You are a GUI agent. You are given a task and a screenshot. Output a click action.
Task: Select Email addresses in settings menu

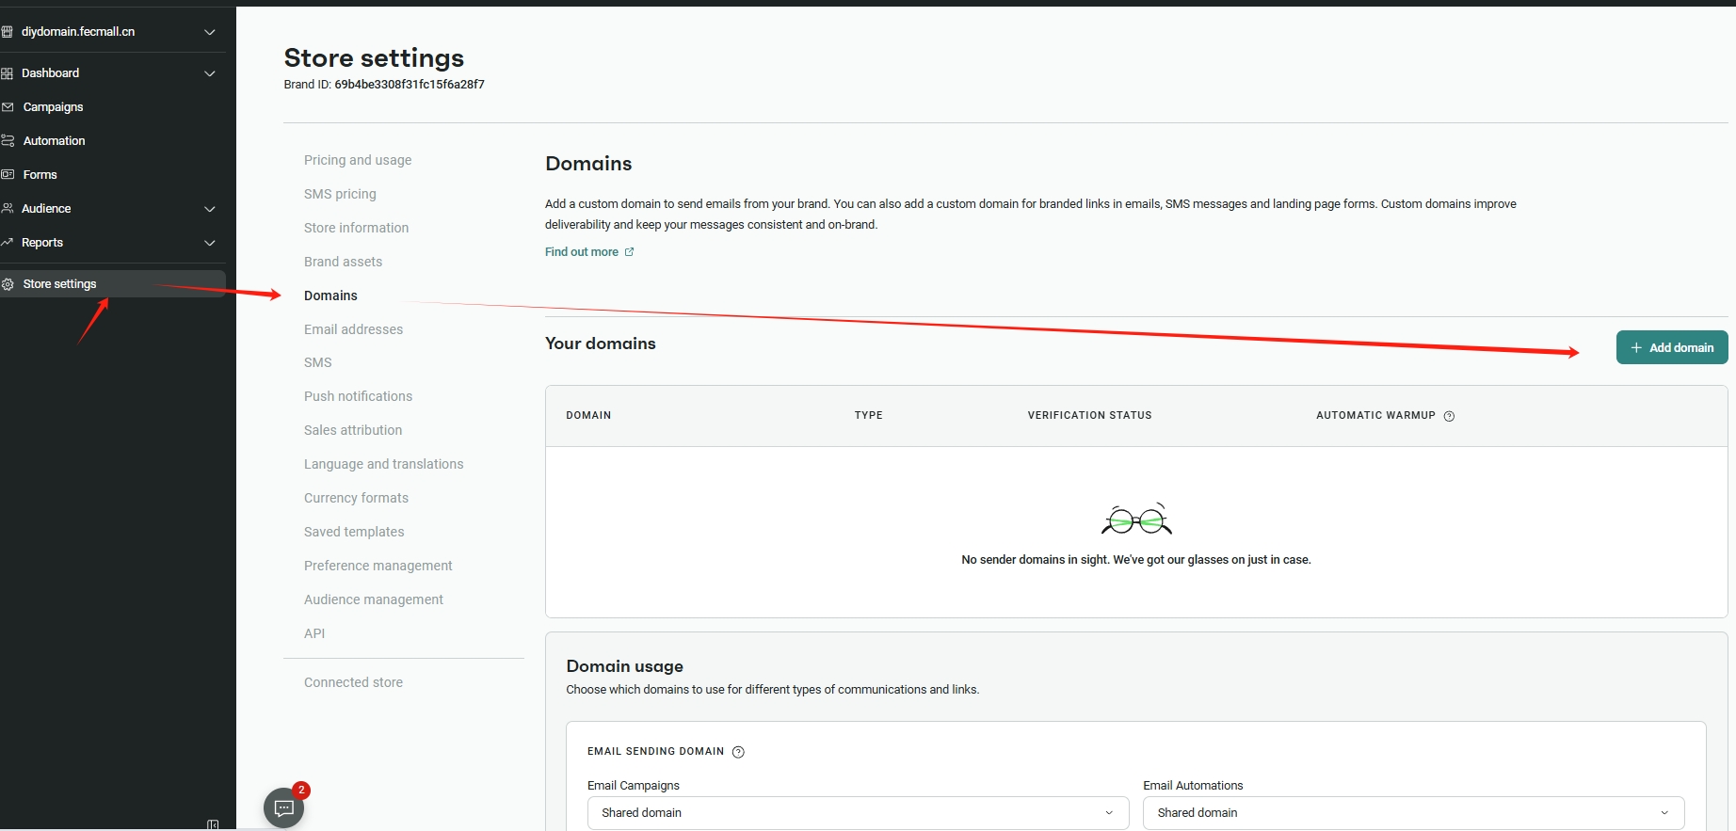coord(353,329)
